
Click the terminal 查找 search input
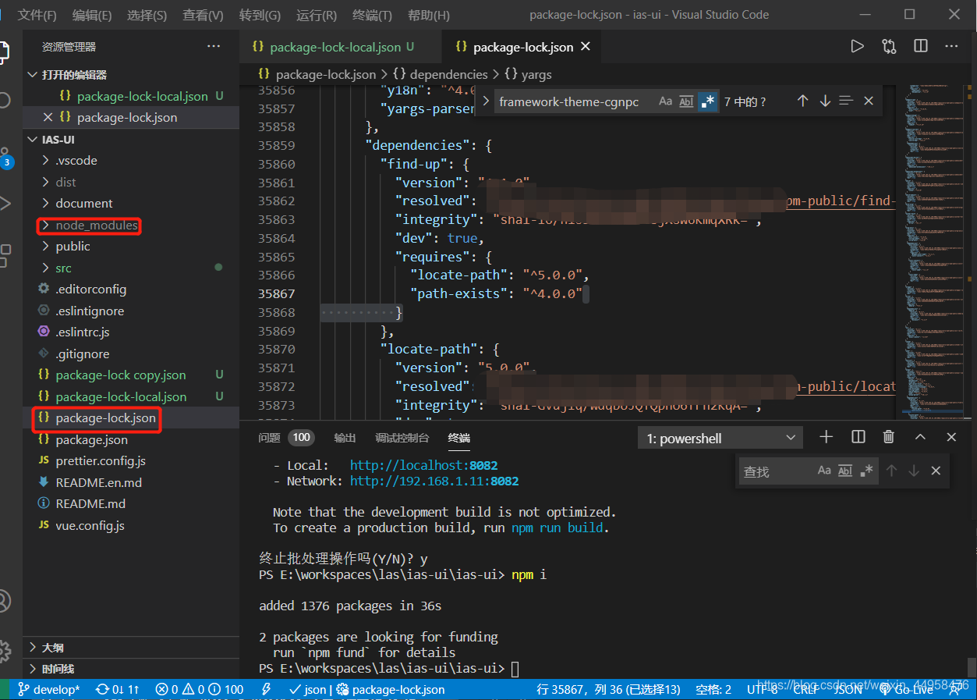[777, 471]
